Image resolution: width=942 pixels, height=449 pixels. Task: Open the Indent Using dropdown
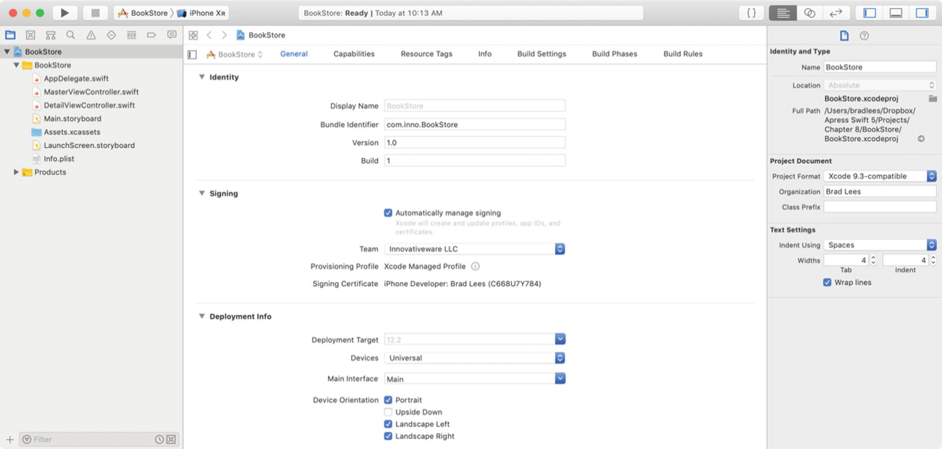[x=880, y=245]
